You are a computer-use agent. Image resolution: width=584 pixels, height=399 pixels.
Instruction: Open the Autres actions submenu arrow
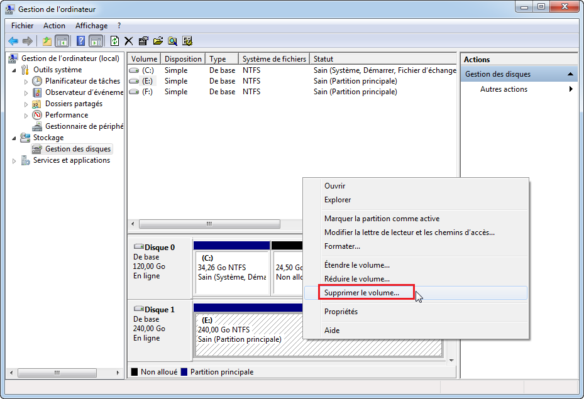point(571,89)
